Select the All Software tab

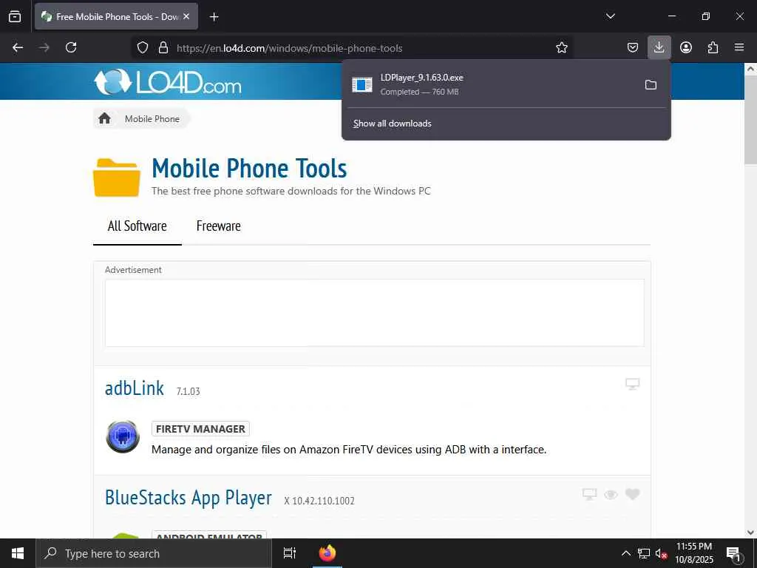(137, 226)
